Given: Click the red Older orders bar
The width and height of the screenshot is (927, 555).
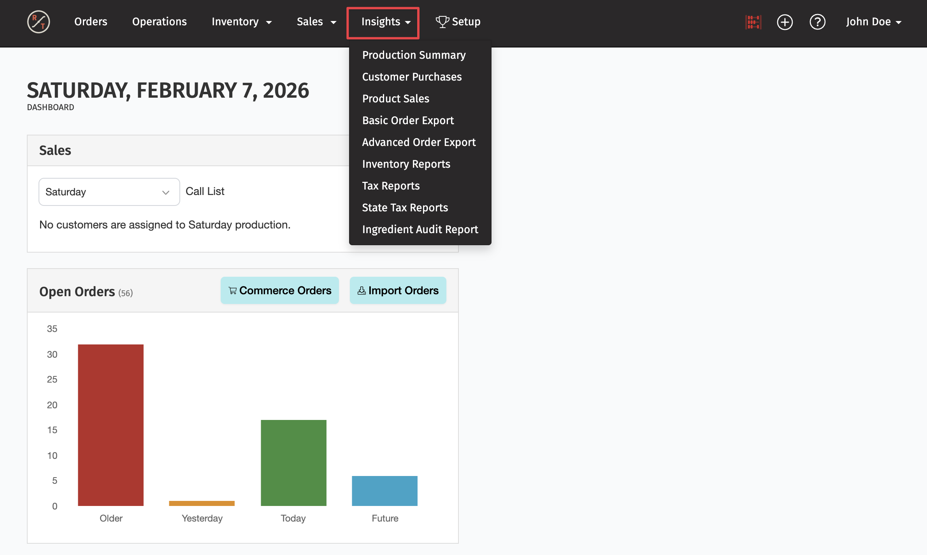Looking at the screenshot, I should [x=111, y=424].
